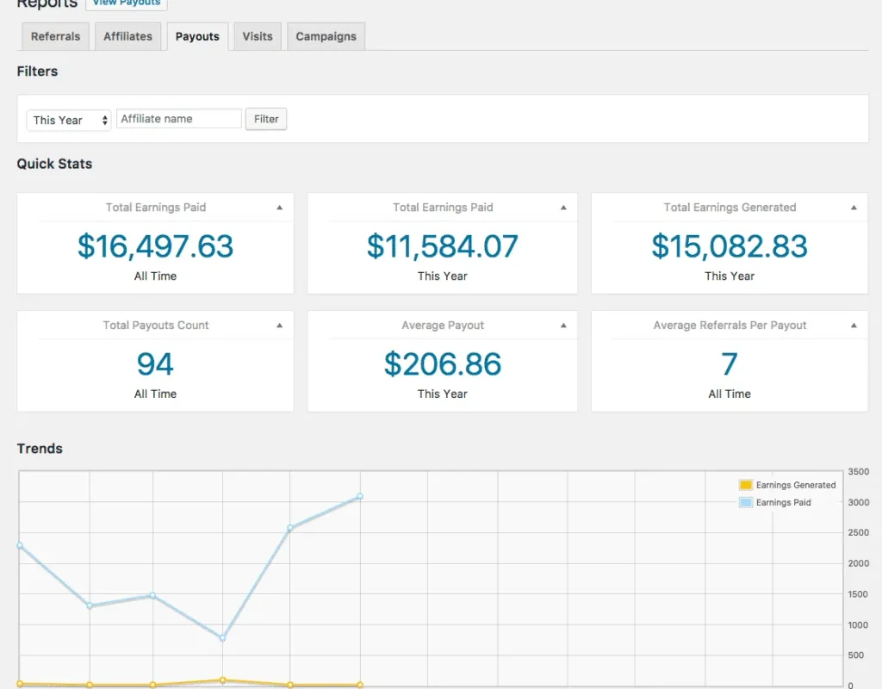Open the Campaigns report tab
Screen dimensions: 882x689
click(326, 36)
